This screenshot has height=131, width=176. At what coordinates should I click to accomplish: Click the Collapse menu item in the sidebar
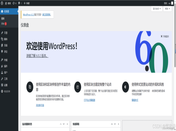click(x=9, y=91)
